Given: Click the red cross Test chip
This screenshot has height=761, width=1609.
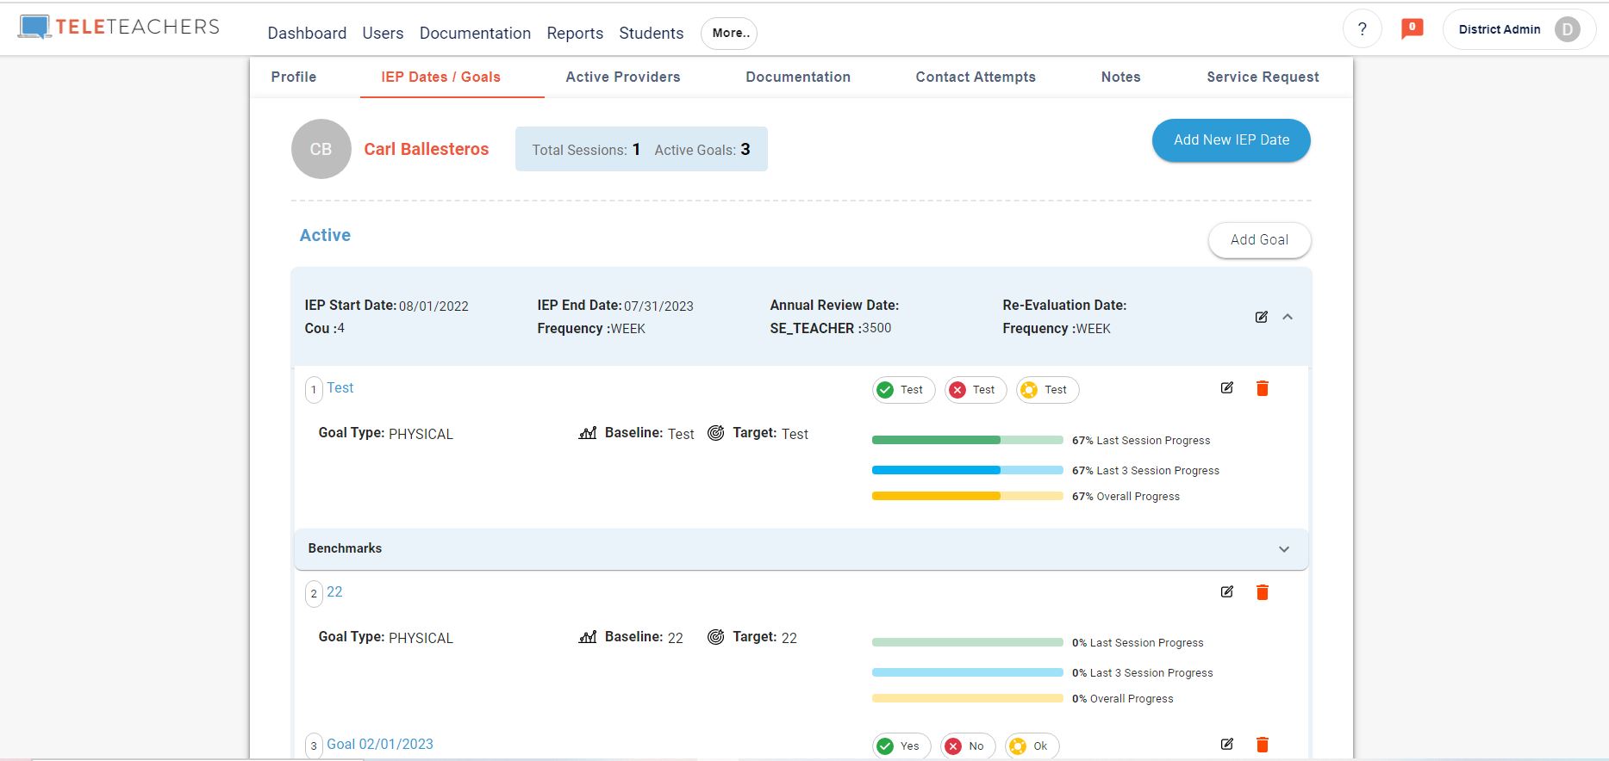Looking at the screenshot, I should coord(976,390).
